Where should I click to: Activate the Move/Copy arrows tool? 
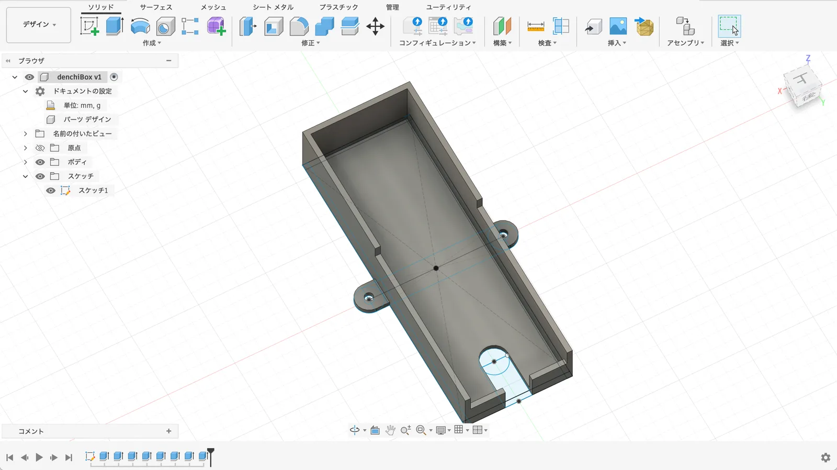(x=375, y=26)
